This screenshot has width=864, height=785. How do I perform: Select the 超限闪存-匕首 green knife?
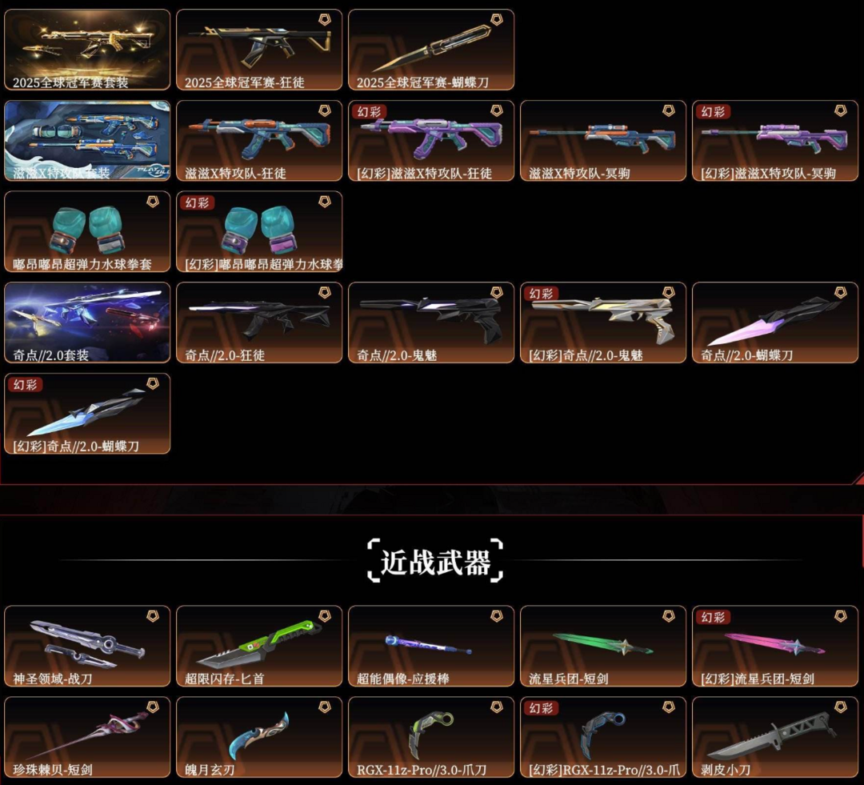[259, 646]
